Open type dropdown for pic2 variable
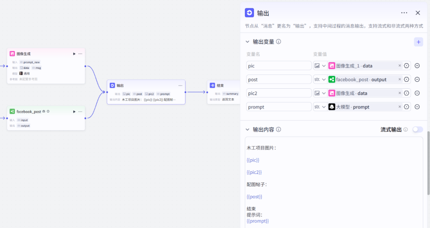Image resolution: width=430 pixels, height=228 pixels. (x=320, y=93)
